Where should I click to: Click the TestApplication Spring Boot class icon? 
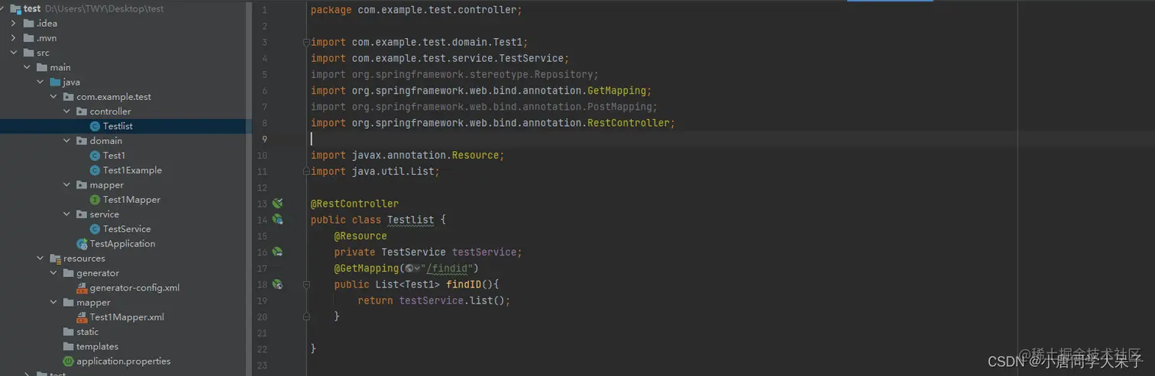point(82,244)
